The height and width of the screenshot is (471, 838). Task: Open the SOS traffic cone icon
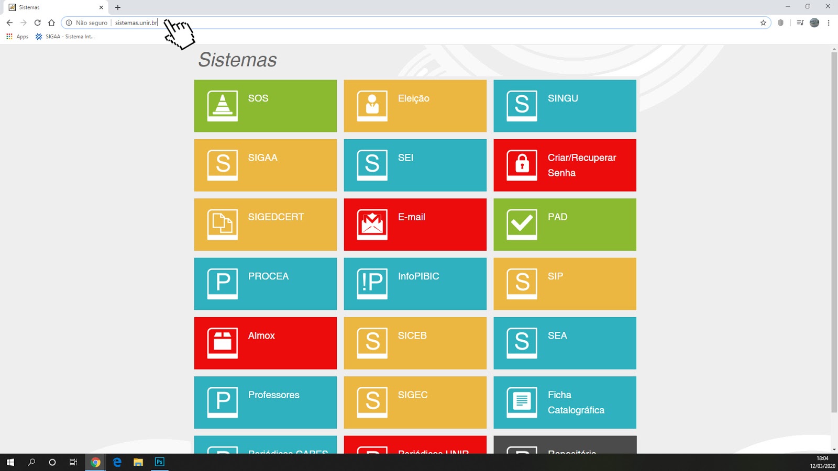[x=223, y=106]
